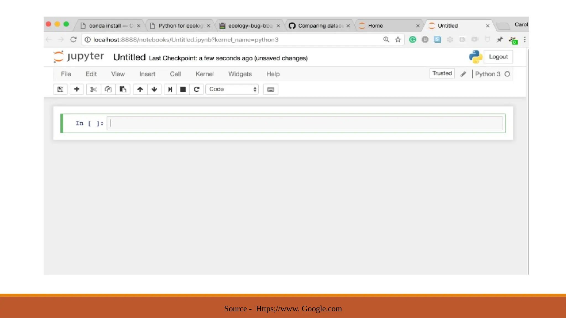The width and height of the screenshot is (566, 318).
Task: Switch to the Home browser tab
Action: tap(375, 26)
